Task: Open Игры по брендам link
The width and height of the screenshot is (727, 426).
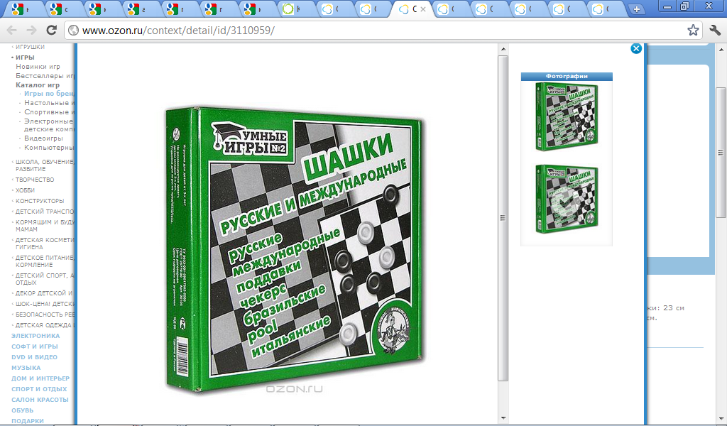Action: click(x=49, y=94)
